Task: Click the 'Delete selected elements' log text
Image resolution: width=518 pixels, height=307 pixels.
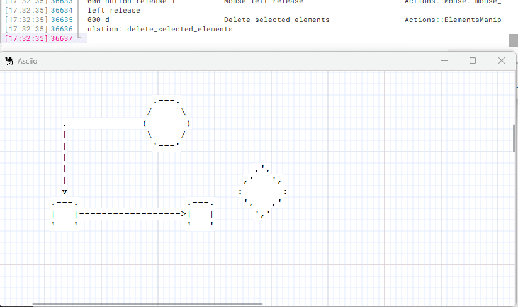Action: (276, 20)
